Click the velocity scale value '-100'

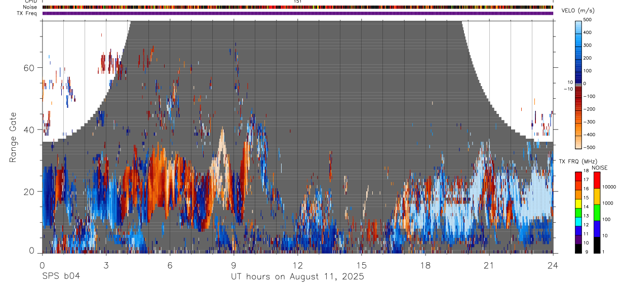click(589, 96)
